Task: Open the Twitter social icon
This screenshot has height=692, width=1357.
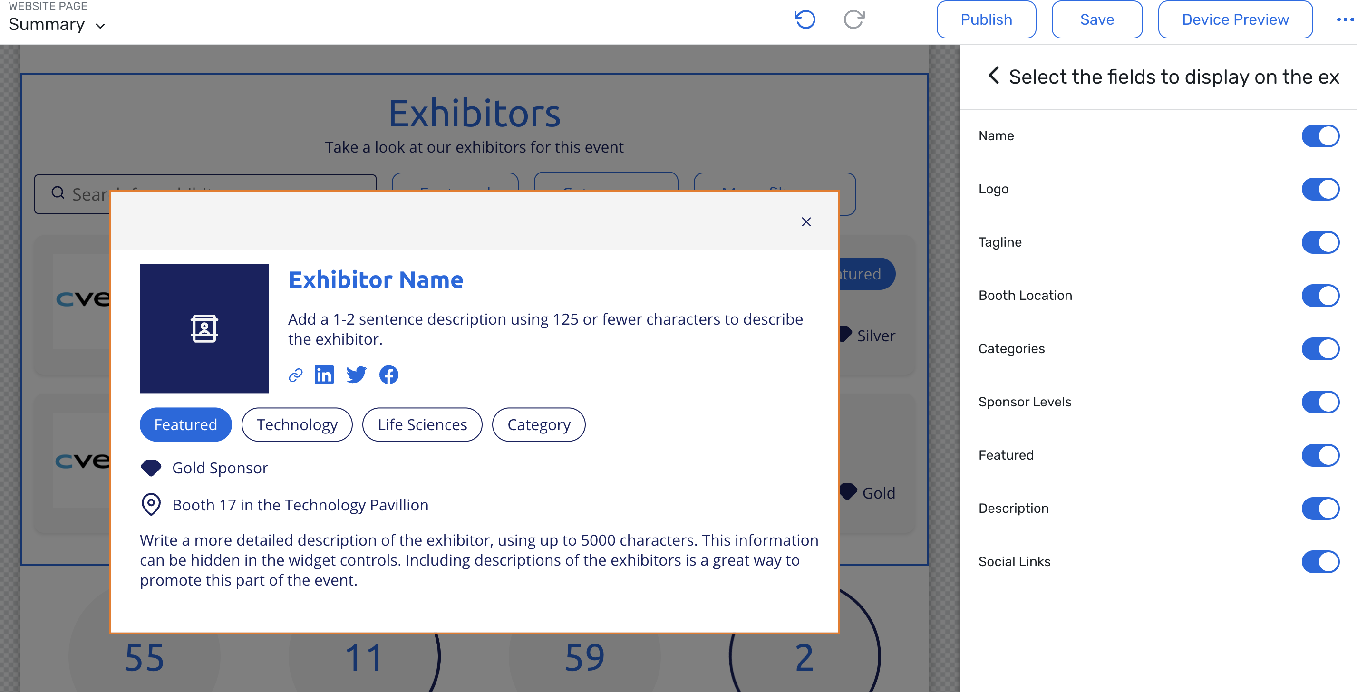Action: click(357, 375)
